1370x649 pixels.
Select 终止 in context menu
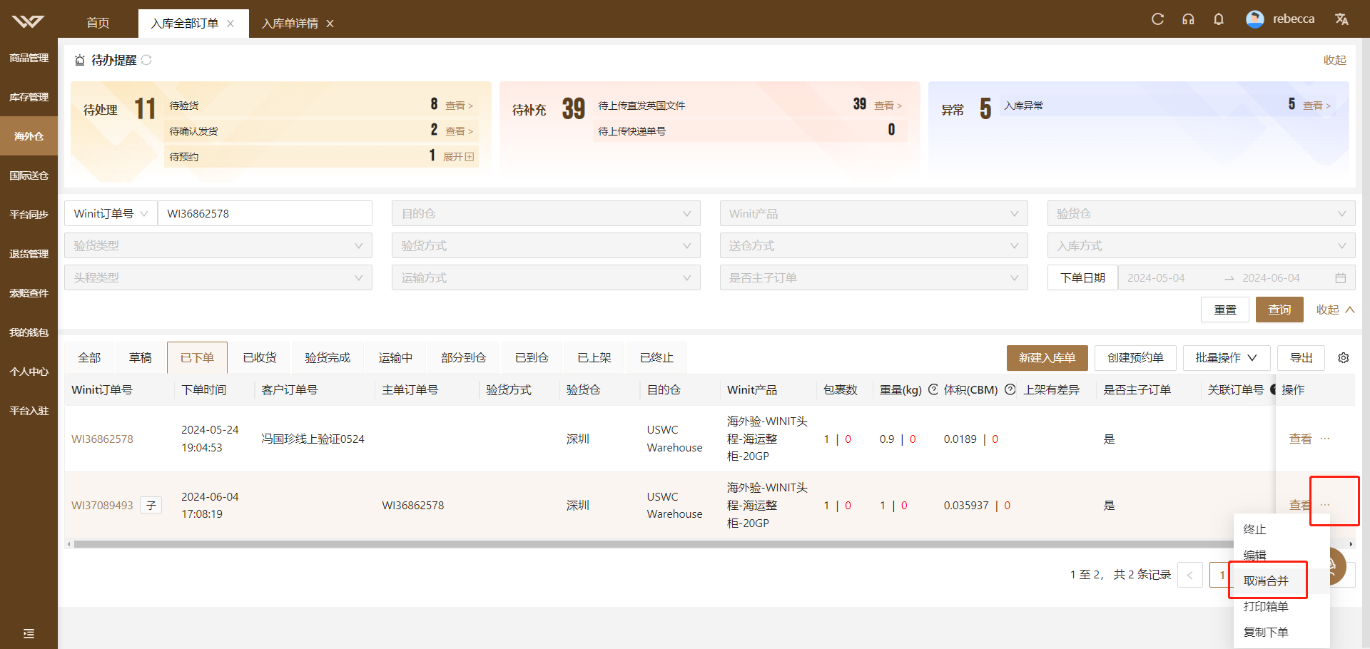pos(1282,529)
